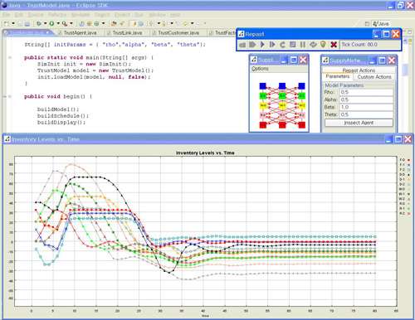Click the Save icon in Eclipse toolbar

tap(20, 23)
